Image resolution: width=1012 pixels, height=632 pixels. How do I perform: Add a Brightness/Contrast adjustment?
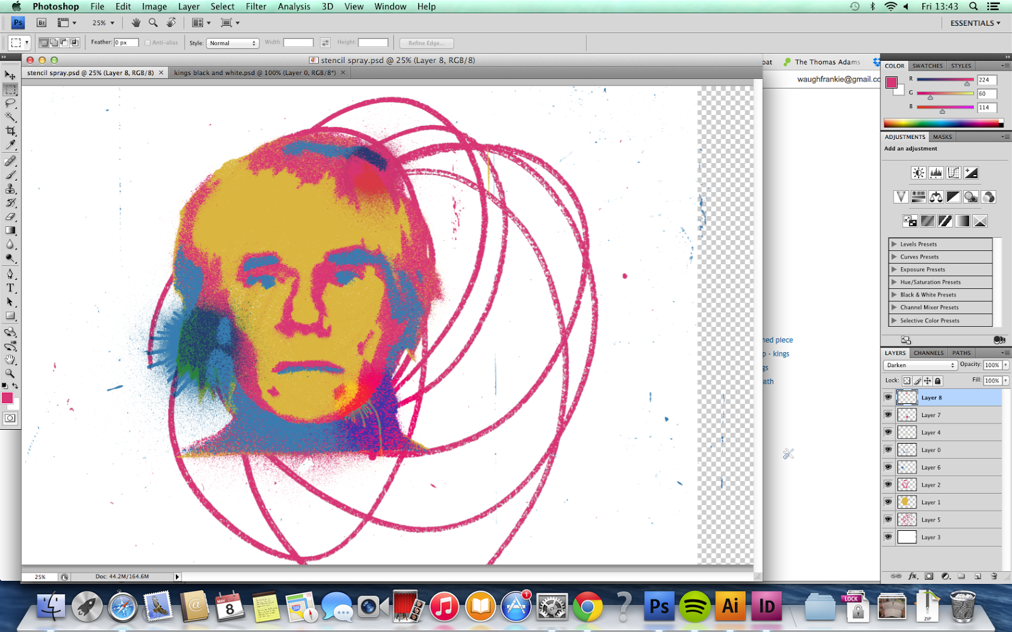click(918, 173)
